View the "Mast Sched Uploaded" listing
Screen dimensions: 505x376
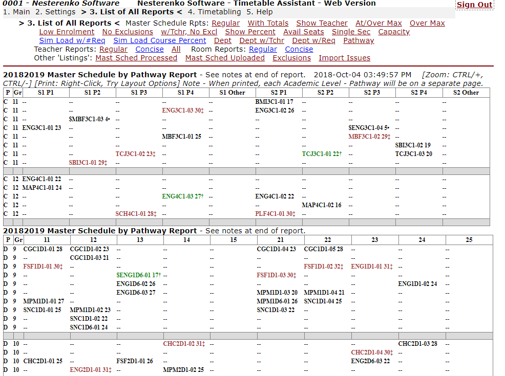pyautogui.click(x=224, y=58)
